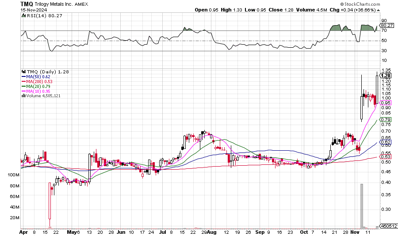Click the tall gray November volume bar
The image size is (398, 236).
tap(362, 206)
